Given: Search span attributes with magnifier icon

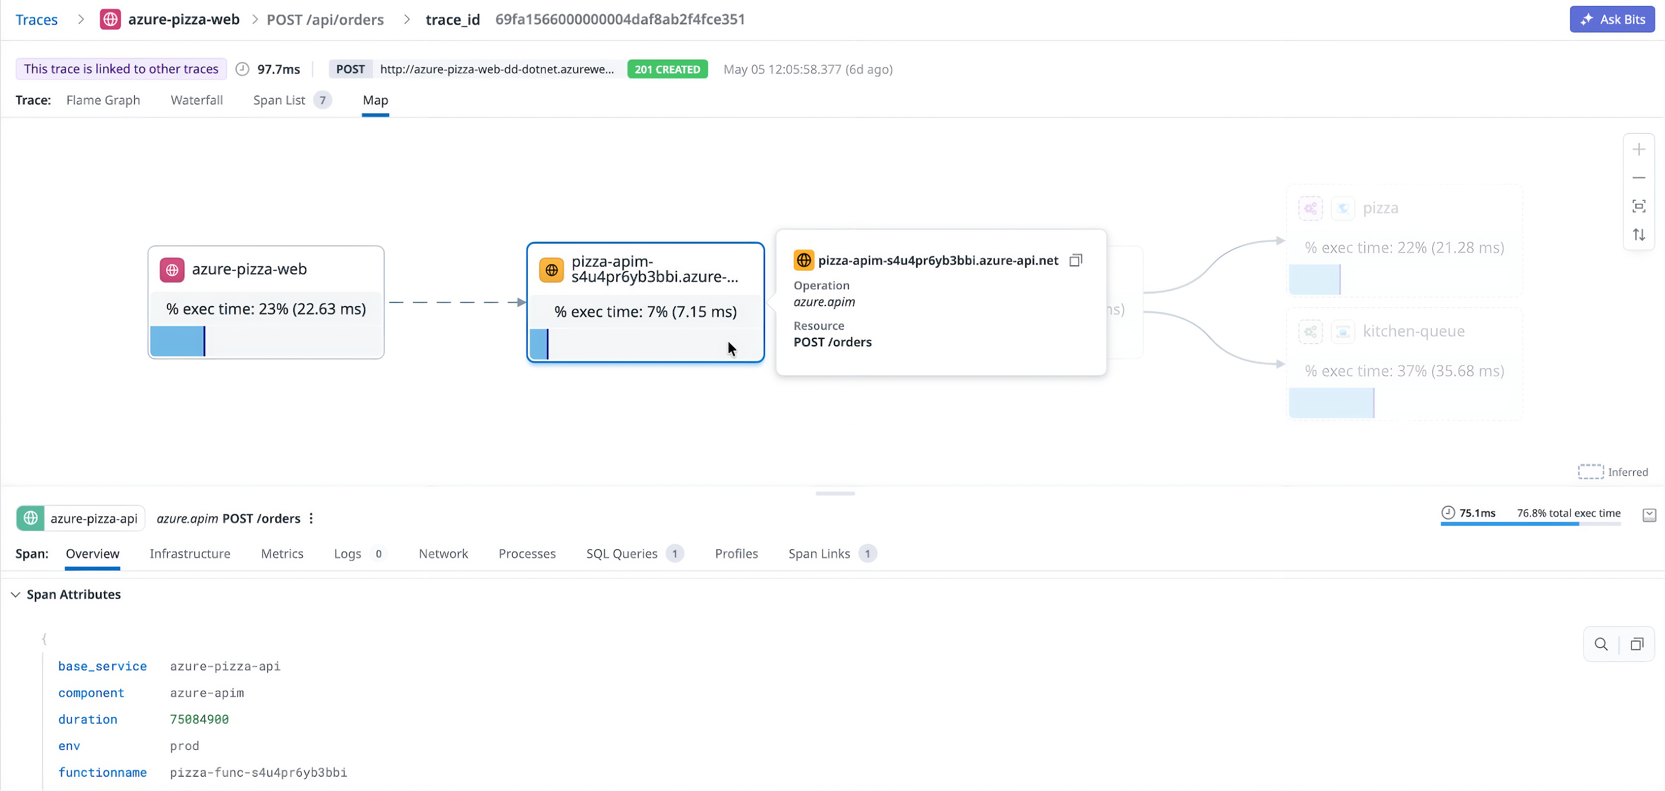Looking at the screenshot, I should pyautogui.click(x=1600, y=644).
